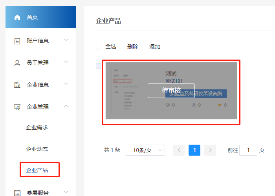Click the 前往 page number input field
This screenshot has width=275, height=196.
[248, 150]
